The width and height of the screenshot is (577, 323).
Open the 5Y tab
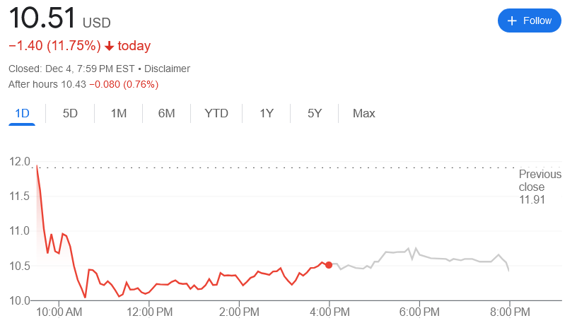tap(315, 113)
